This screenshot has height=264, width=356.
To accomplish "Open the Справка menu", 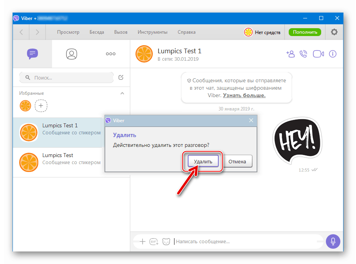I will tap(186, 32).
